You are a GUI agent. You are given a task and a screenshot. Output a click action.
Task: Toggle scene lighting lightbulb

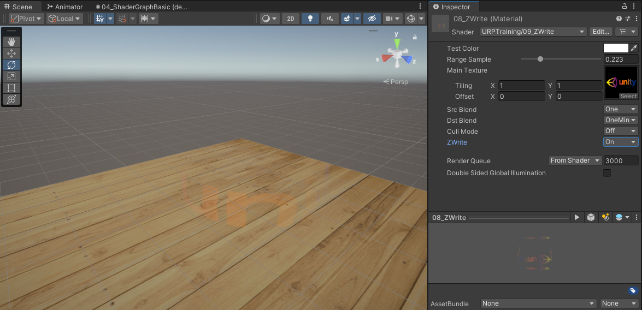pyautogui.click(x=310, y=19)
